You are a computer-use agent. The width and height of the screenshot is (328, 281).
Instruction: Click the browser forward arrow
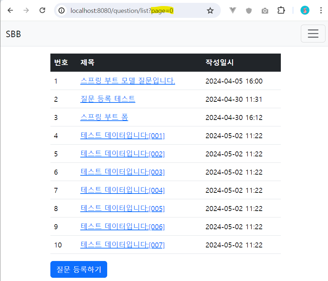pos(26,10)
